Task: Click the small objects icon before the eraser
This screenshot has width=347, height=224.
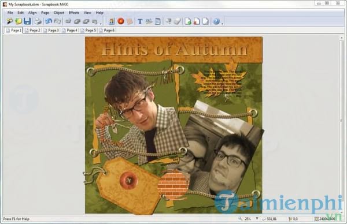Action: 169,21
